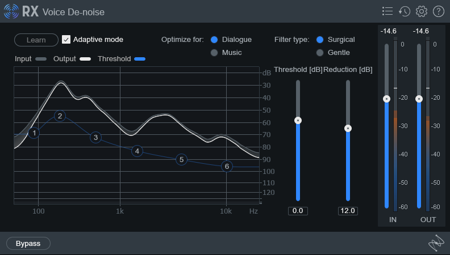Click the 'Filter type:' label

tap(292, 40)
